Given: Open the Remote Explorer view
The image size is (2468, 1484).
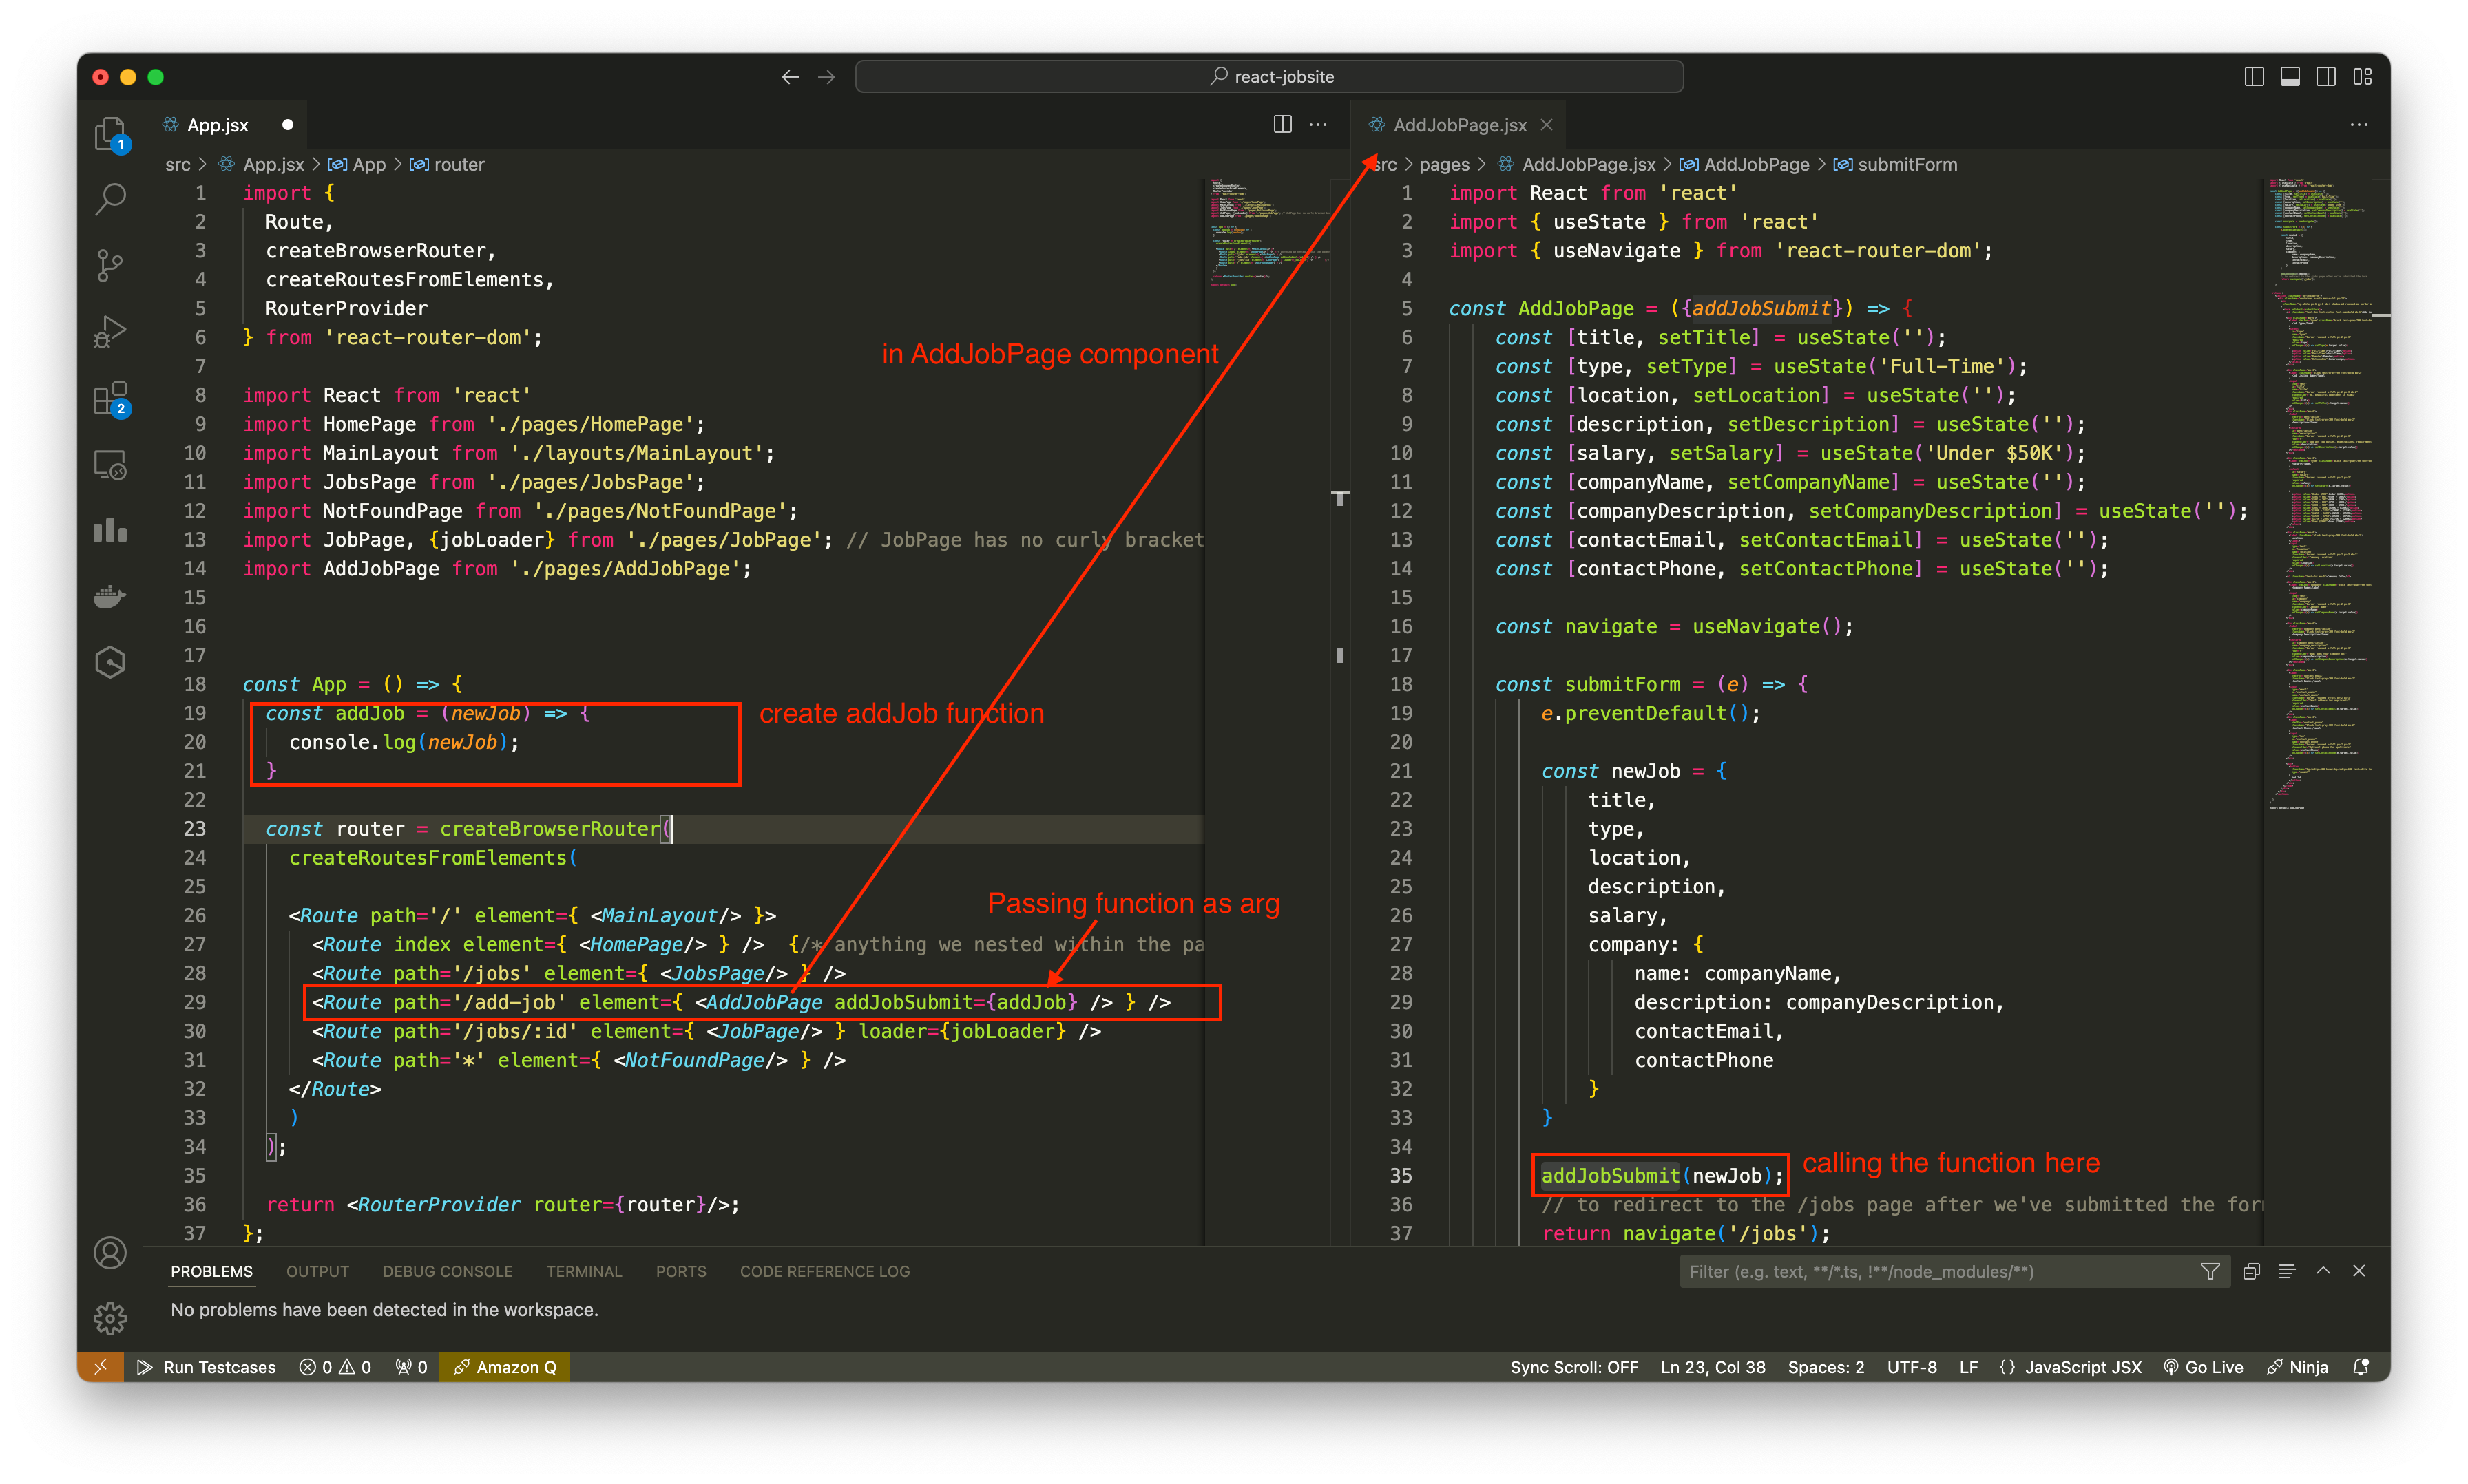Looking at the screenshot, I should pyautogui.click(x=110, y=465).
